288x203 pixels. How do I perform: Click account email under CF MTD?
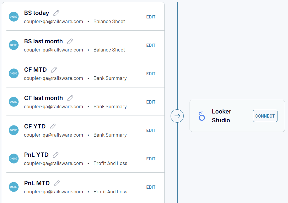click(x=53, y=78)
